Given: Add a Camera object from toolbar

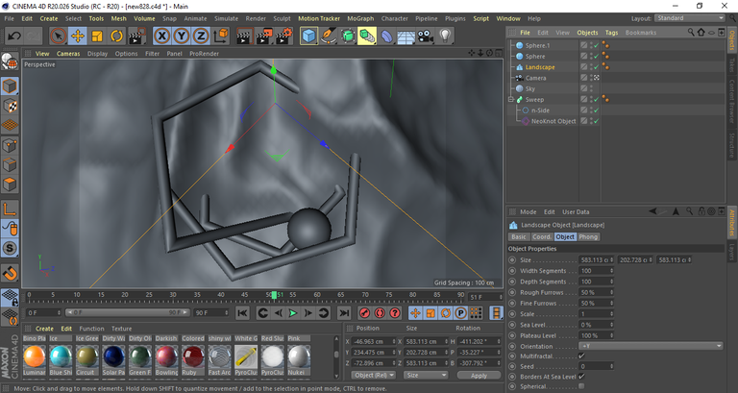Looking at the screenshot, I should click(x=426, y=36).
